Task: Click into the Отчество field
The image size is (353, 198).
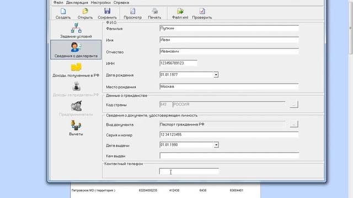Action: click(x=229, y=51)
